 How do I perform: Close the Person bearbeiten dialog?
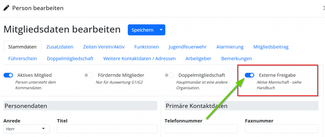pyautogui.click(x=323, y=8)
